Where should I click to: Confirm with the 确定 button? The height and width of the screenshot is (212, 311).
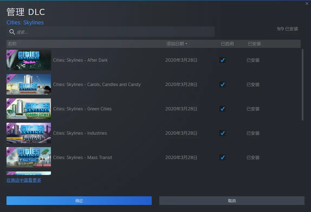[79, 201]
